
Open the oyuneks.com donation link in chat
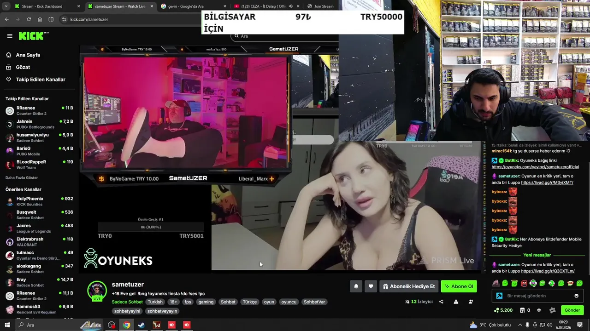tap(535, 167)
